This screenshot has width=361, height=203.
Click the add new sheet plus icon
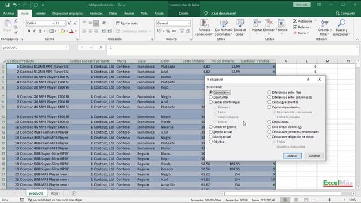[74, 193]
